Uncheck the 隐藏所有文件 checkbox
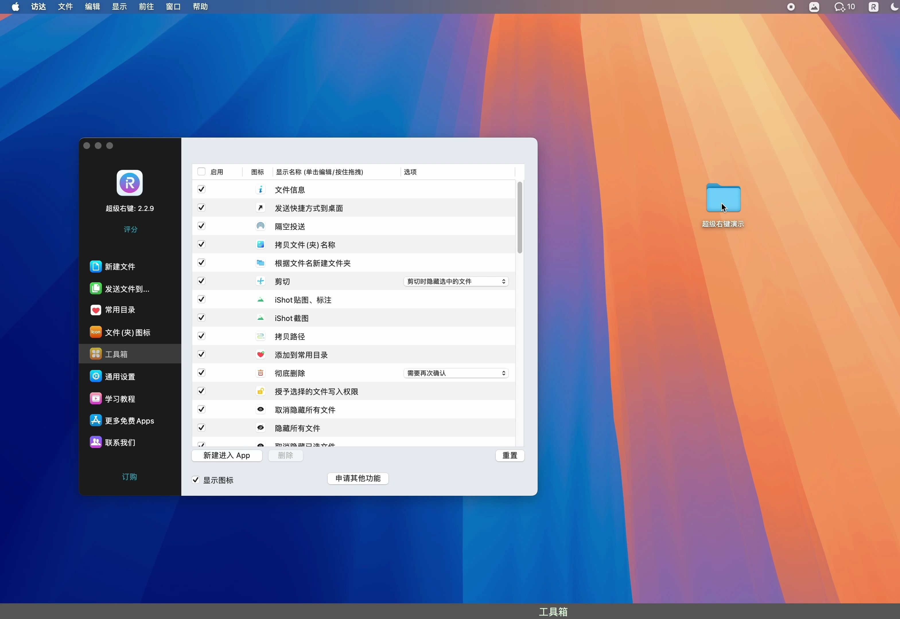 201,428
